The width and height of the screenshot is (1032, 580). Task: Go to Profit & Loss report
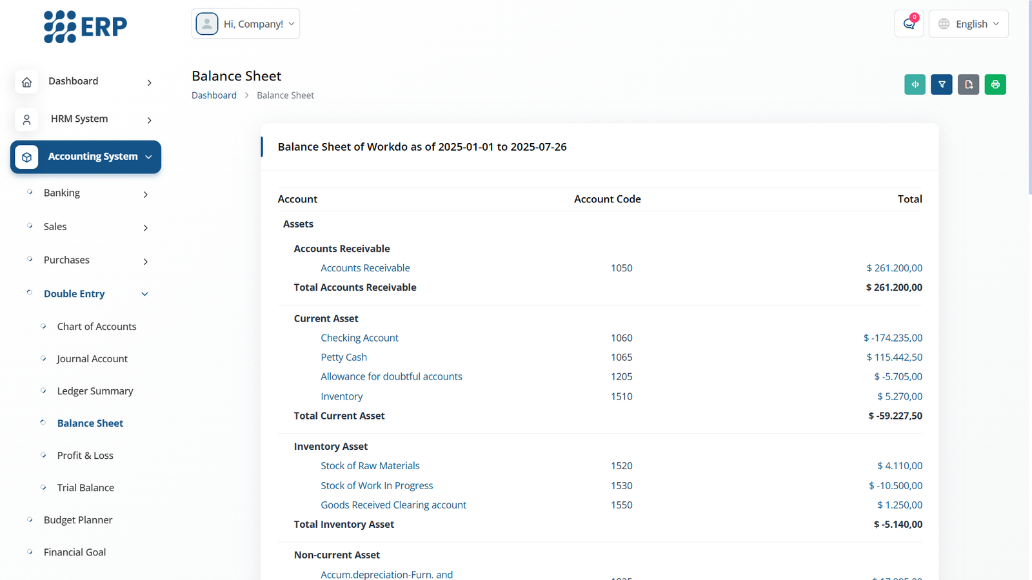[85, 456]
